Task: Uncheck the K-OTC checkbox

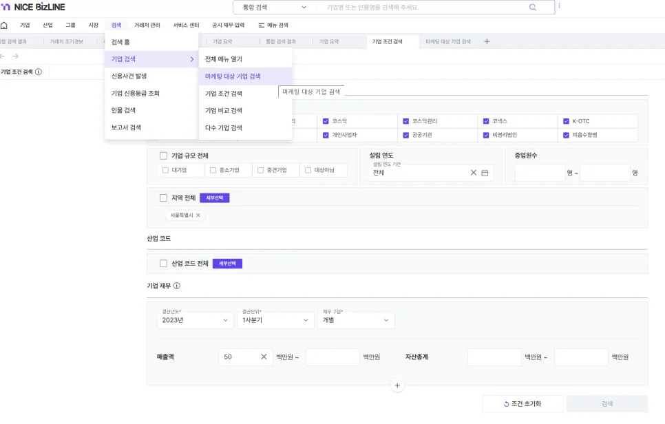Action: pyautogui.click(x=567, y=121)
